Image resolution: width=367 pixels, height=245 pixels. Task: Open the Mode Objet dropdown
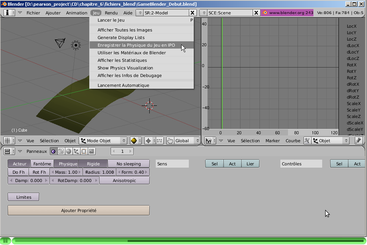103,141
